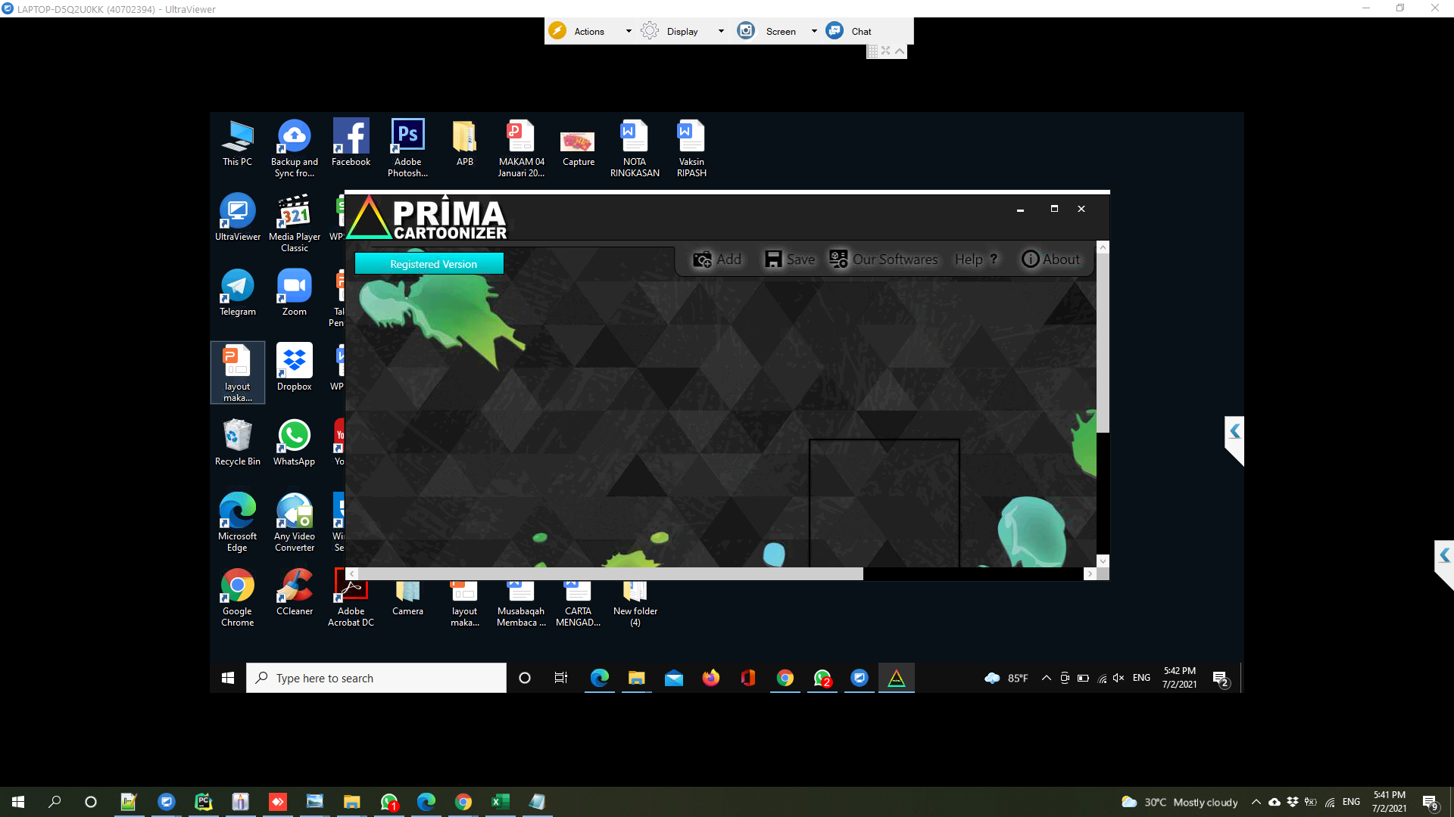Show hidden tray icons on remote taskbar
This screenshot has height=817, width=1454.
(x=1047, y=678)
